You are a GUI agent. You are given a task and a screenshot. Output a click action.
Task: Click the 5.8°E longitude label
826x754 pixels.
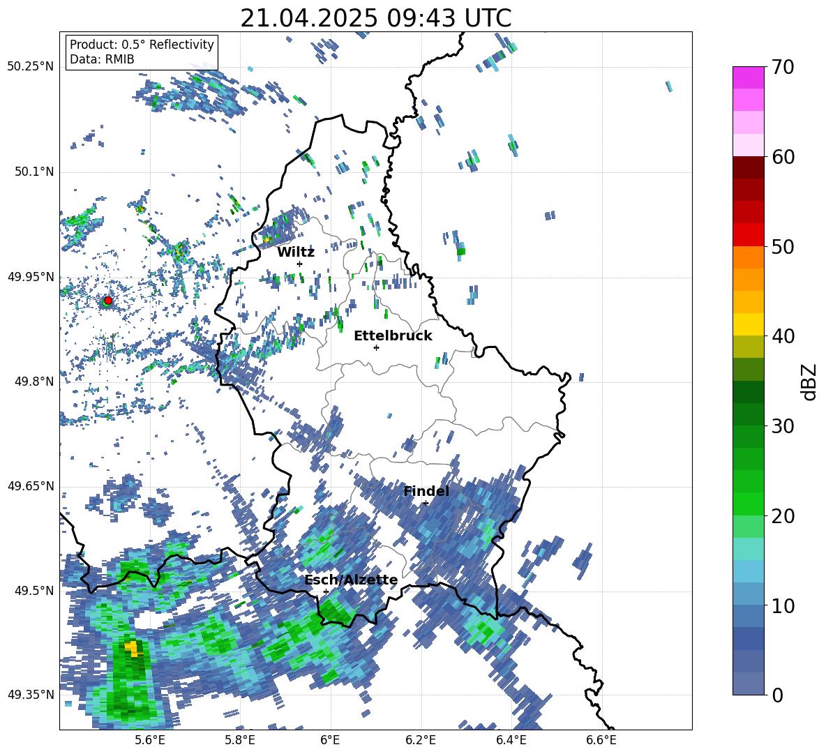[240, 740]
